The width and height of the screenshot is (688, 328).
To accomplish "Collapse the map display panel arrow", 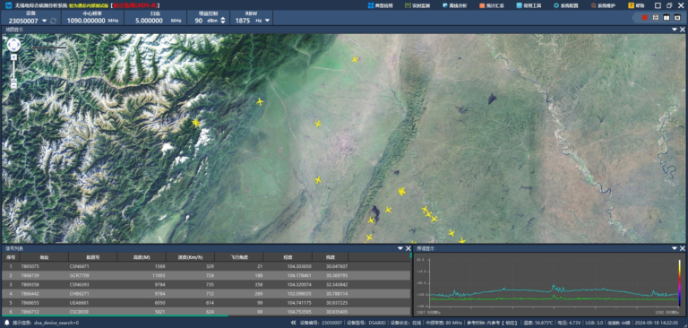I will tap(675, 30).
